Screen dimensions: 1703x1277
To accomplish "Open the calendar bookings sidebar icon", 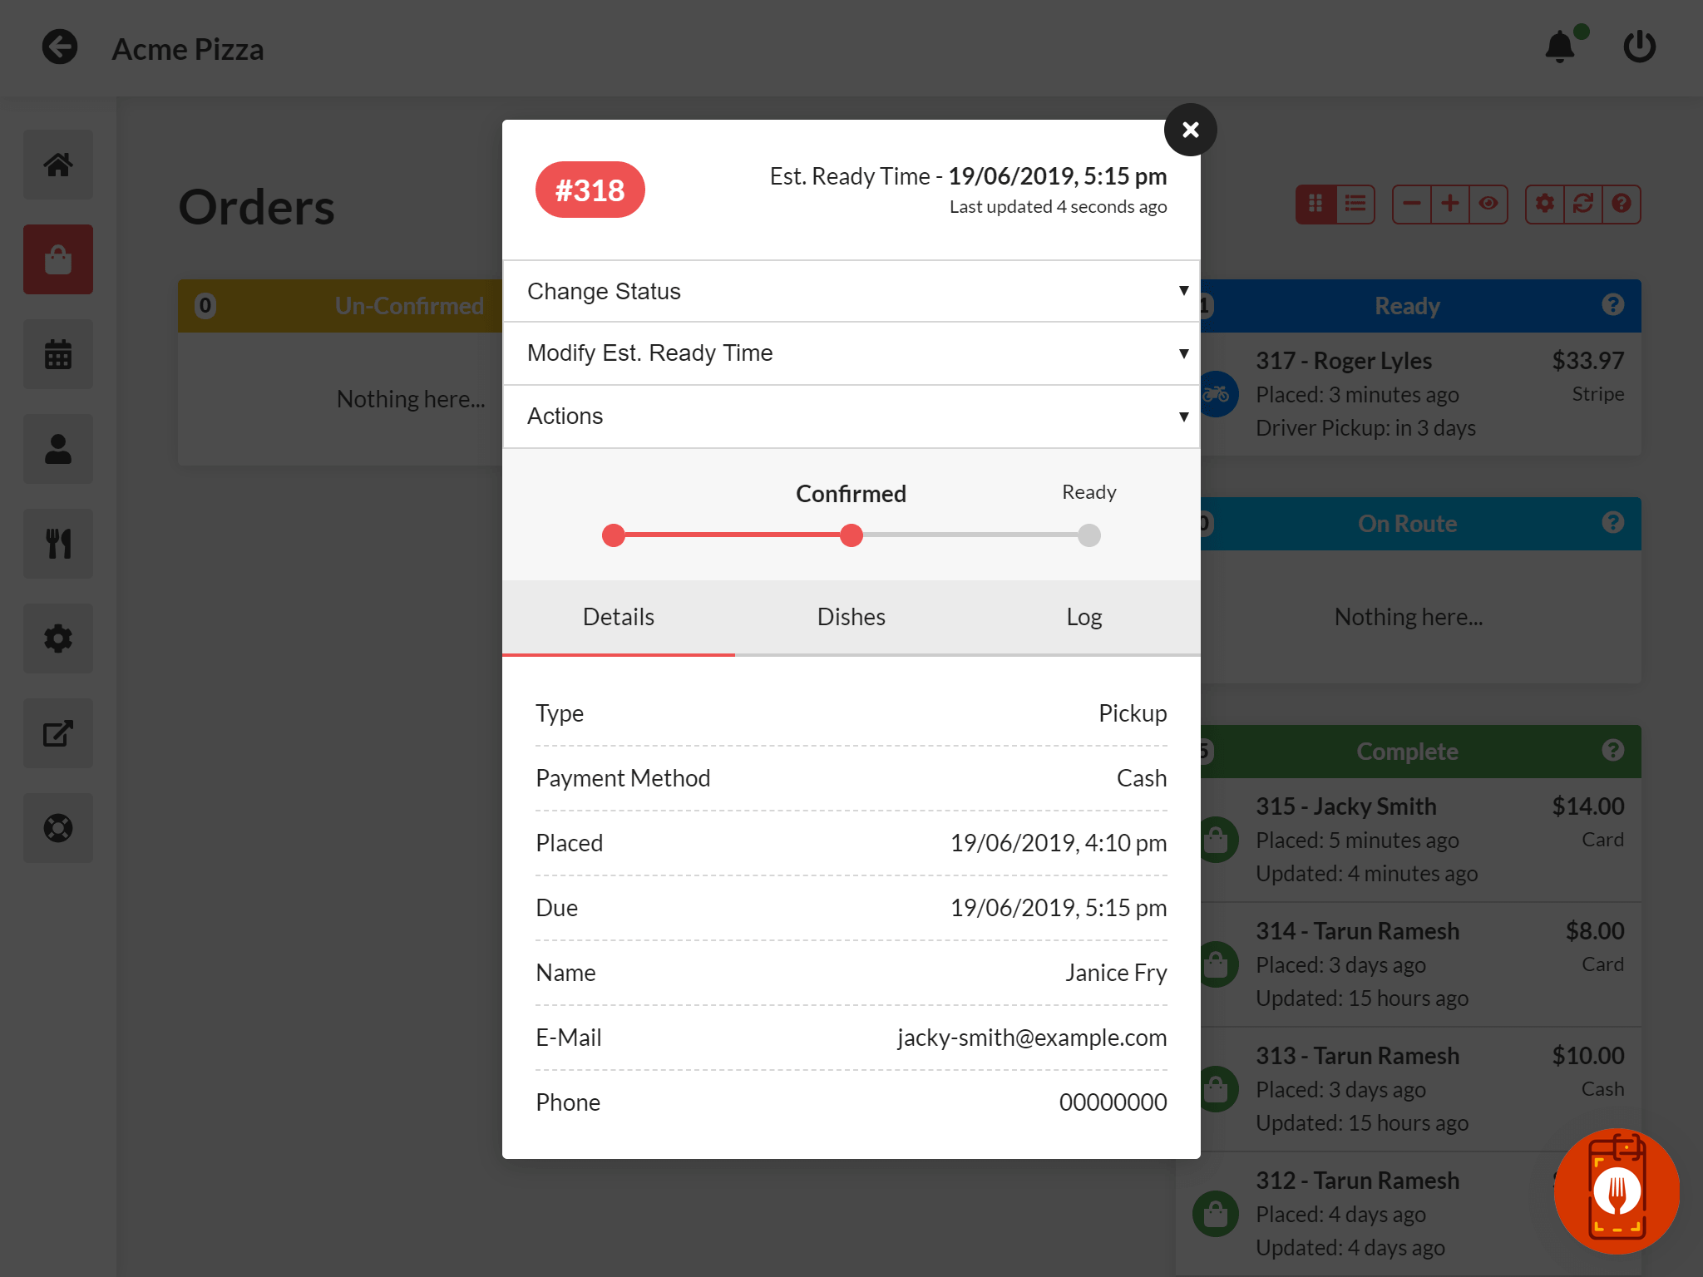I will pos(58,354).
